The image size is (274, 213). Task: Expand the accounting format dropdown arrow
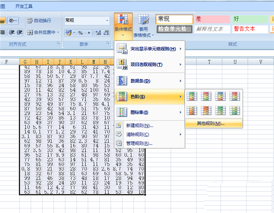coord(74,32)
